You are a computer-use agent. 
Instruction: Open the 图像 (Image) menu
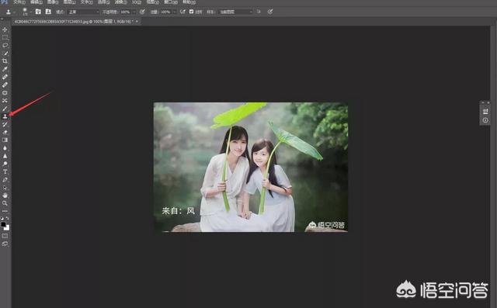(x=53, y=2)
